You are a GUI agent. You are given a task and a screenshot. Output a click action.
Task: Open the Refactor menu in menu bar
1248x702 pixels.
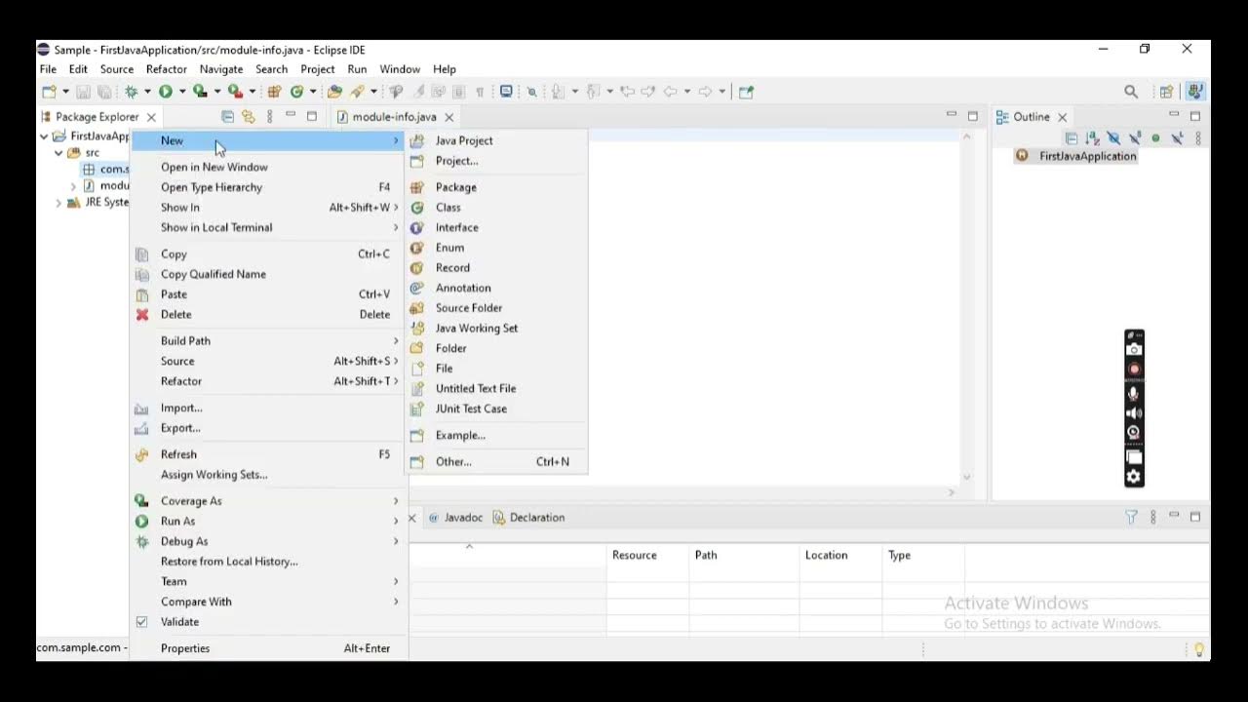coord(166,69)
